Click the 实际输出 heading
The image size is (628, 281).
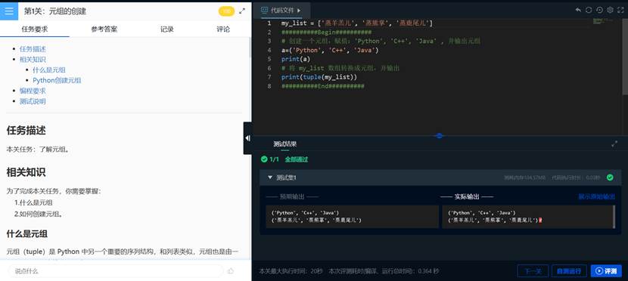467,196
